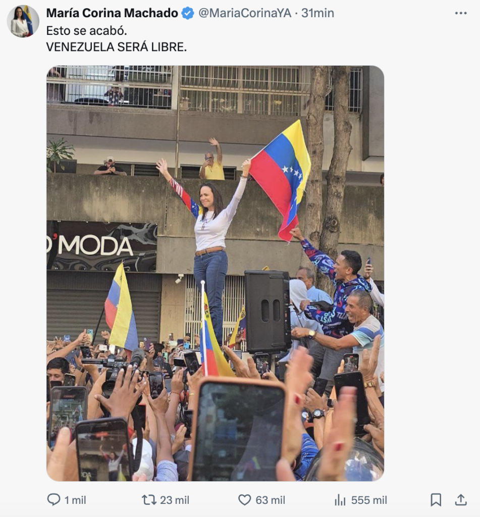Click the 1 mil replies count

pyautogui.click(x=75, y=500)
